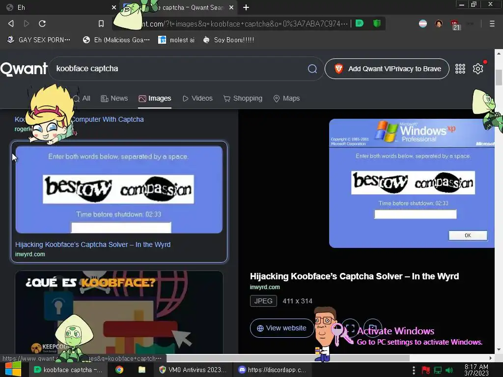Open Hijacking Koobface's Captcha Solver result title
Screen dimensions: 503x377
(x=93, y=244)
